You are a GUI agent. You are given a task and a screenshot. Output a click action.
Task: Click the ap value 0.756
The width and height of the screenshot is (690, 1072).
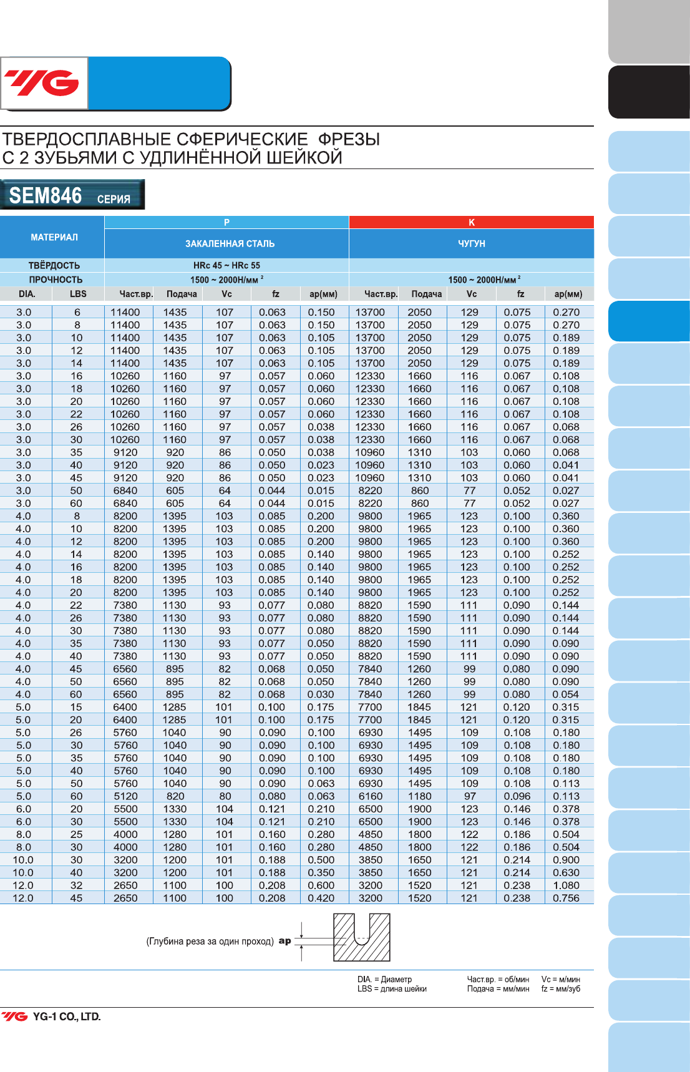(566, 898)
